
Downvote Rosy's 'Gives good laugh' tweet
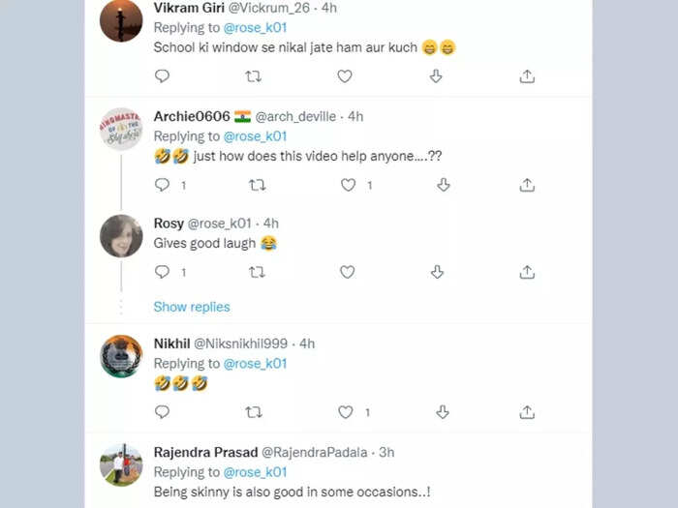click(x=437, y=272)
